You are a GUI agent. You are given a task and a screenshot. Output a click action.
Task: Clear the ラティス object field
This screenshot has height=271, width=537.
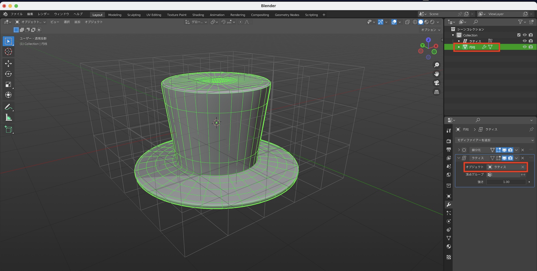pos(523,167)
